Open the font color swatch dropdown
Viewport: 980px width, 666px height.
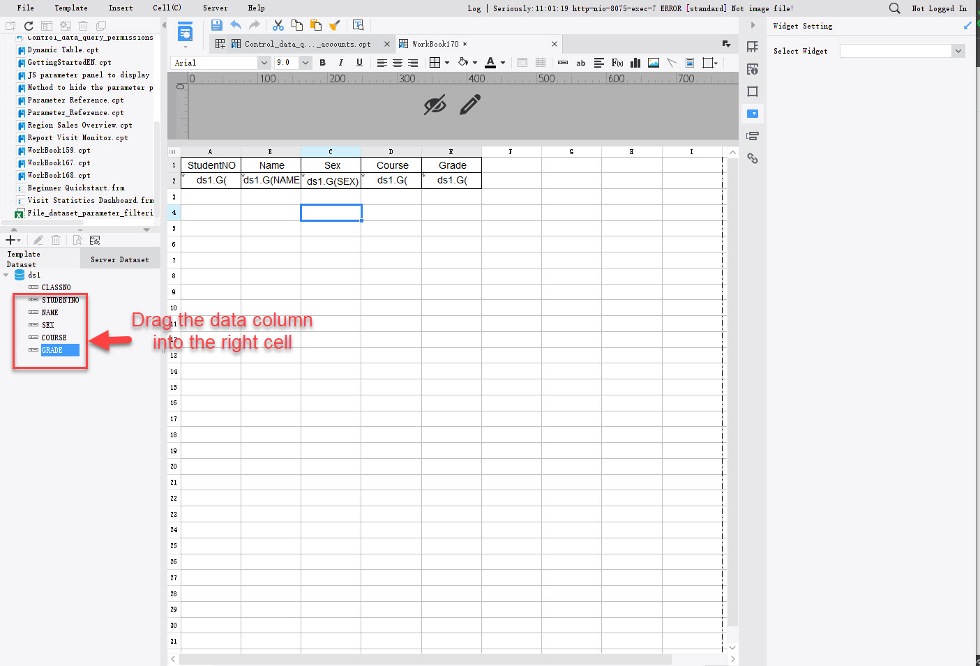tap(502, 63)
